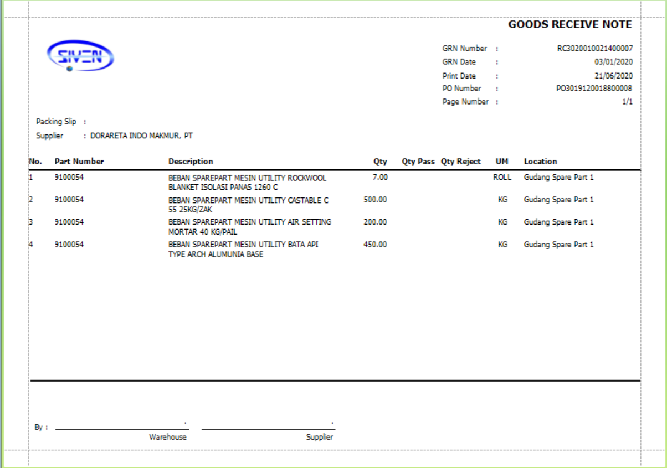Click quantity 200.00
Image resolution: width=667 pixels, height=468 pixels.
point(375,222)
